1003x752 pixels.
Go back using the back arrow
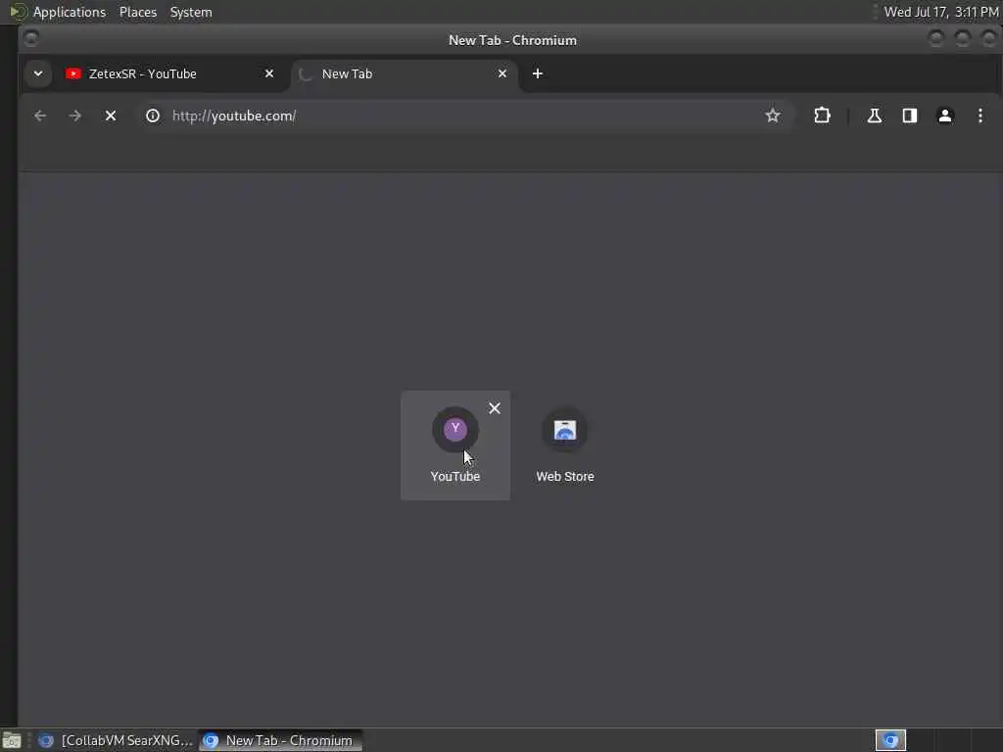40,116
